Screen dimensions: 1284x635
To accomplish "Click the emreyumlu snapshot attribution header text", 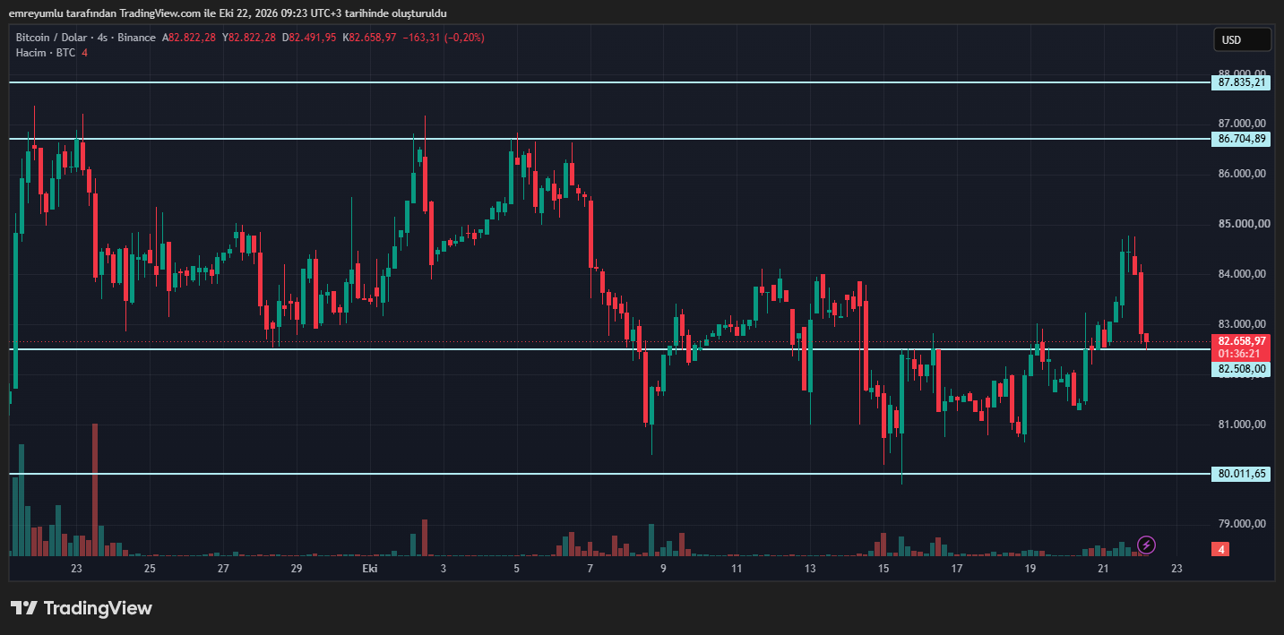I will (228, 13).
